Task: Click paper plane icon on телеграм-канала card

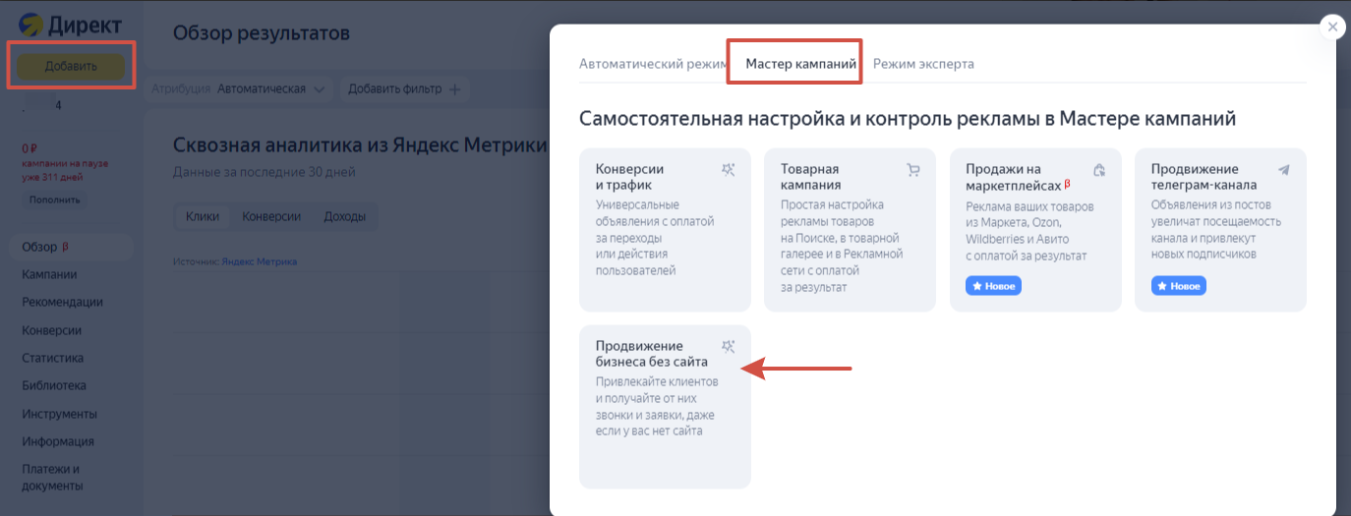Action: [x=1283, y=170]
